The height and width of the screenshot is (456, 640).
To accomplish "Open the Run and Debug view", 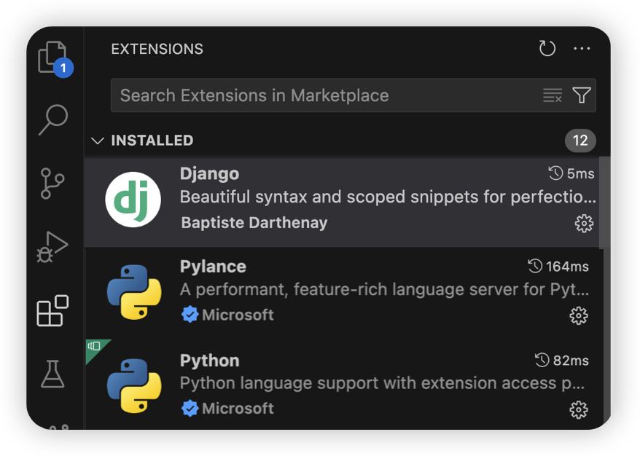I will pos(53,247).
